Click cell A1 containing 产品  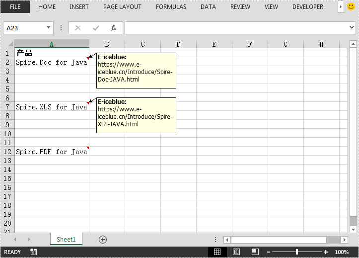(x=52, y=53)
